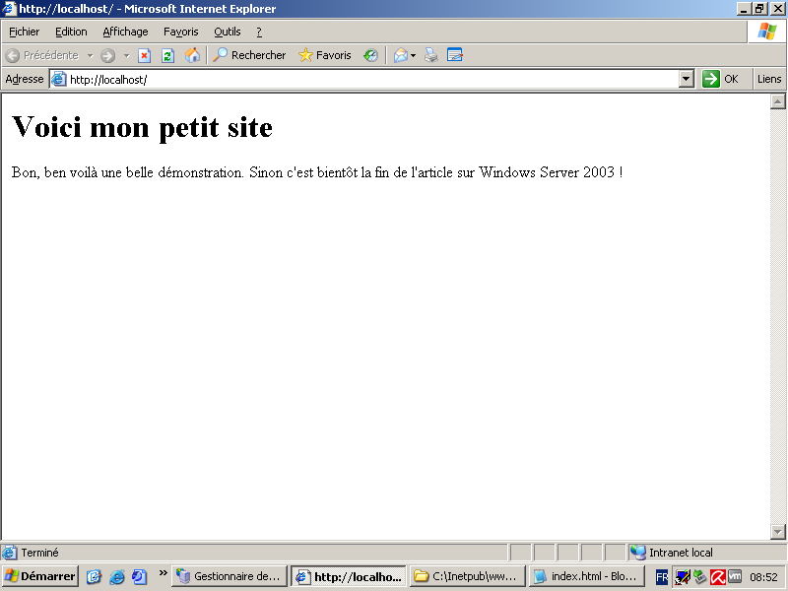Open the Mail toolbar icon
The image size is (788, 591).
399,55
